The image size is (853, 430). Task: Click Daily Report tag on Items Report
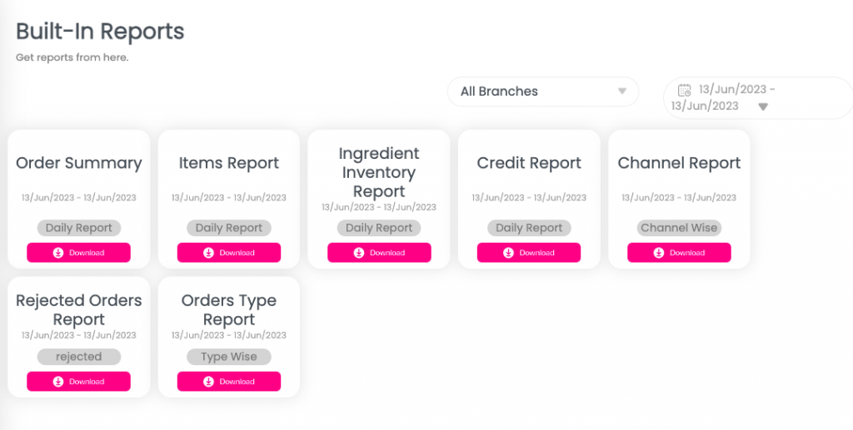[229, 228]
